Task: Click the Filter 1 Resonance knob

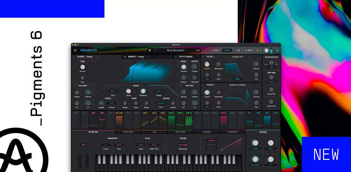Action: tap(218, 64)
